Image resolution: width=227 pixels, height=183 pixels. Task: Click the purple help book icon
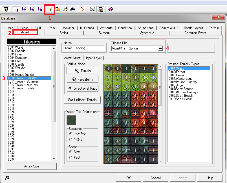pos(110,9)
